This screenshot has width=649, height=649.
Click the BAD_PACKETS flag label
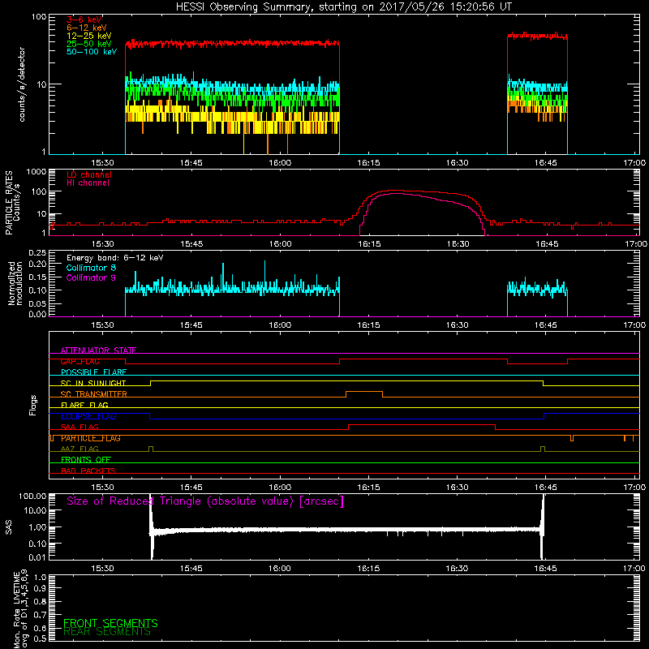point(88,471)
